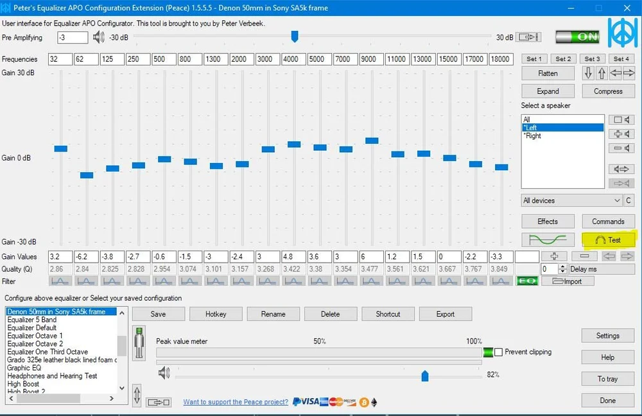Click the left arrow next to Flatten

pos(616,73)
